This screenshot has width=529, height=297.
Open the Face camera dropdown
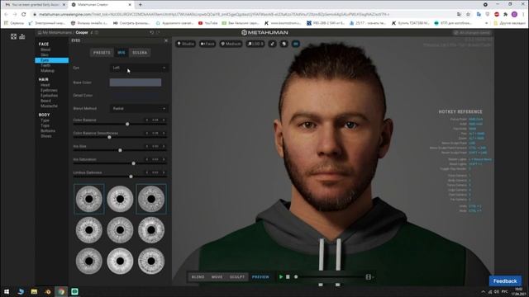[x=207, y=44]
